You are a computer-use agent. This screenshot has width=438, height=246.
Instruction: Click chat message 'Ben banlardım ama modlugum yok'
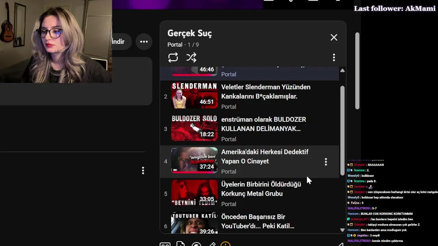384,230
